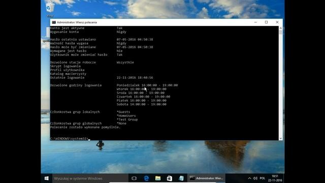
Task: Click the Windows search box
Action: pos(90,178)
